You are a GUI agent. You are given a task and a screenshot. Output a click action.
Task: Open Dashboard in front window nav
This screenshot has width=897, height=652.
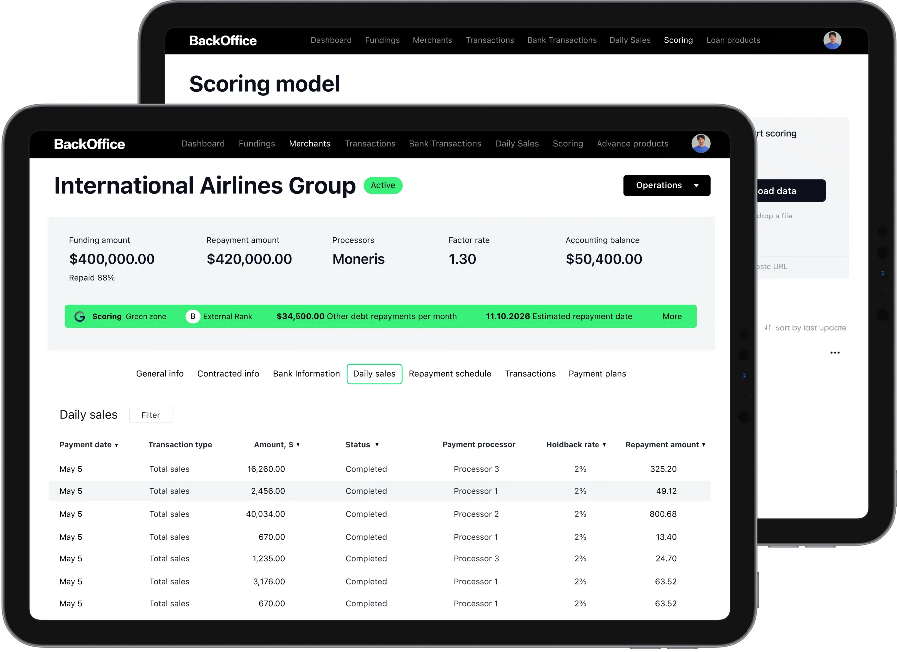pyautogui.click(x=203, y=144)
